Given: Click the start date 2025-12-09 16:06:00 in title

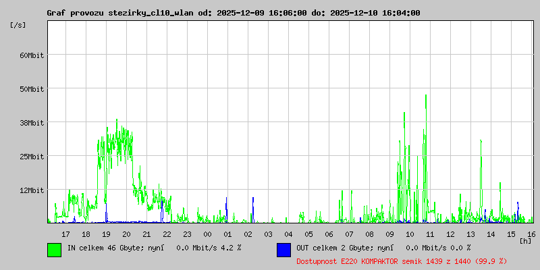Looking at the screenshot, I should 262,13.
